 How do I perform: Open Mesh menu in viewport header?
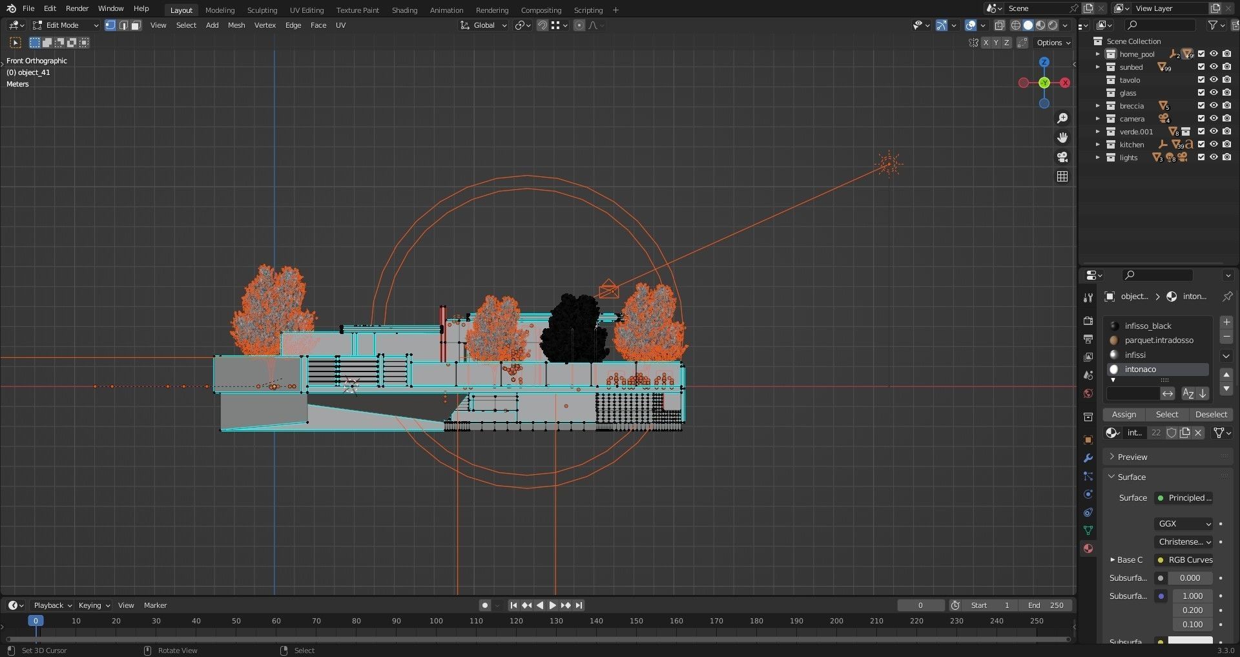[236, 25]
